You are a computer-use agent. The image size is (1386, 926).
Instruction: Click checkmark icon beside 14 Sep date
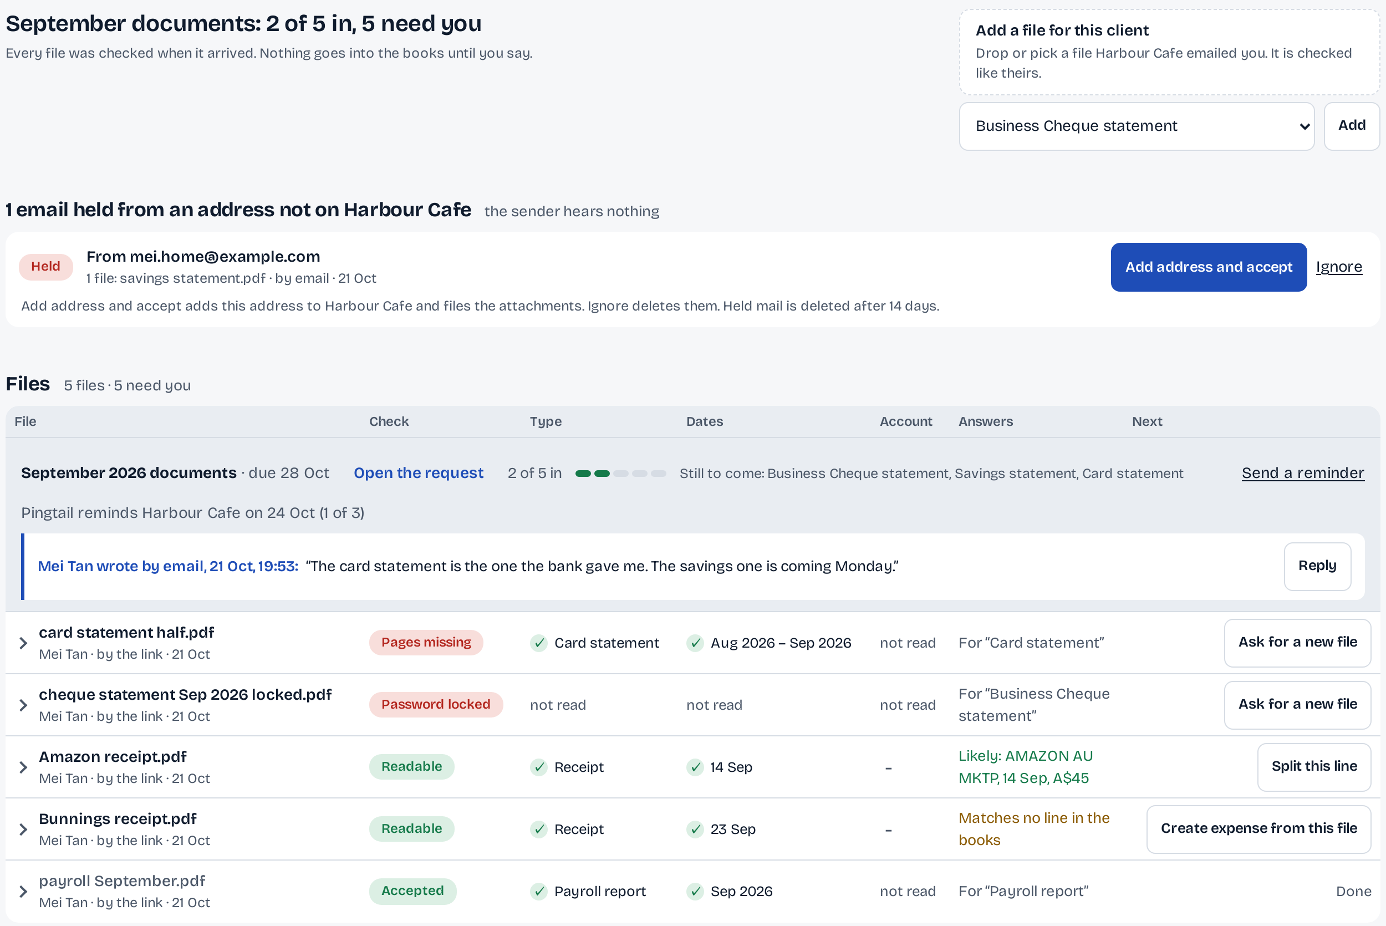(x=695, y=767)
